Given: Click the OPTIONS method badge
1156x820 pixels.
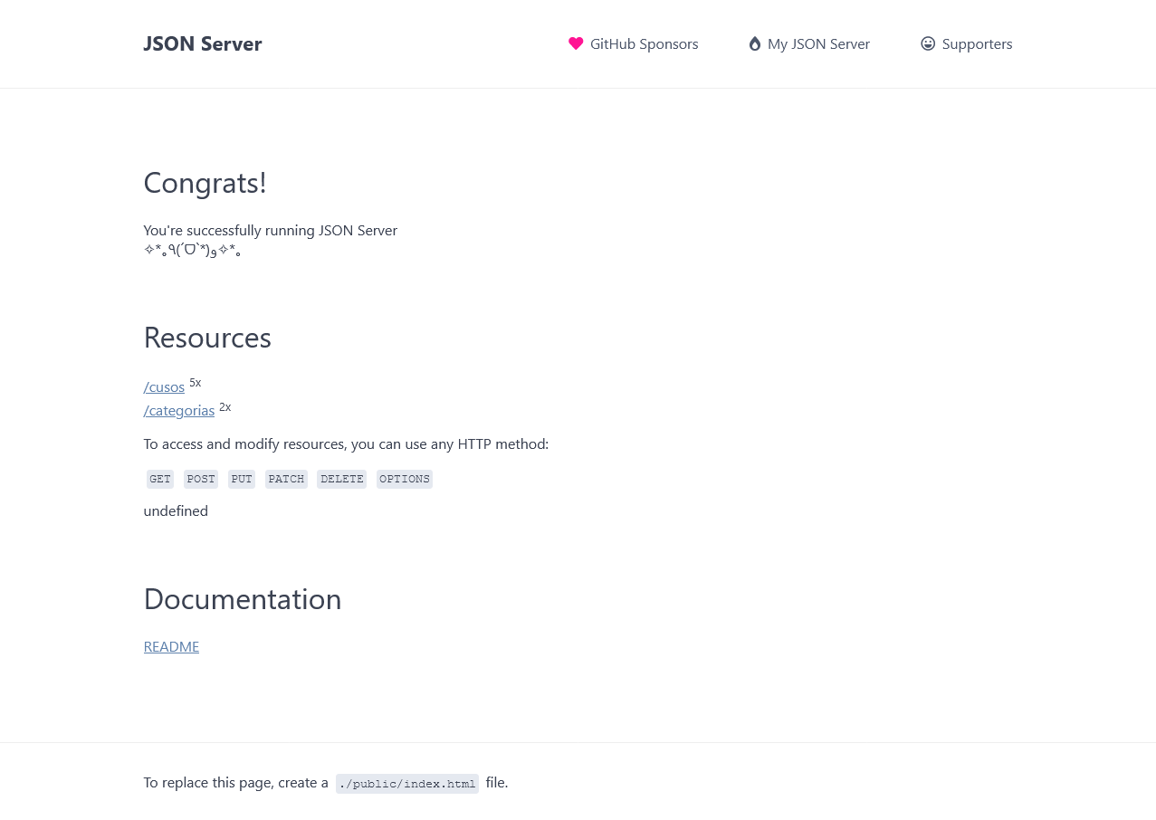Looking at the screenshot, I should pyautogui.click(x=405, y=479).
